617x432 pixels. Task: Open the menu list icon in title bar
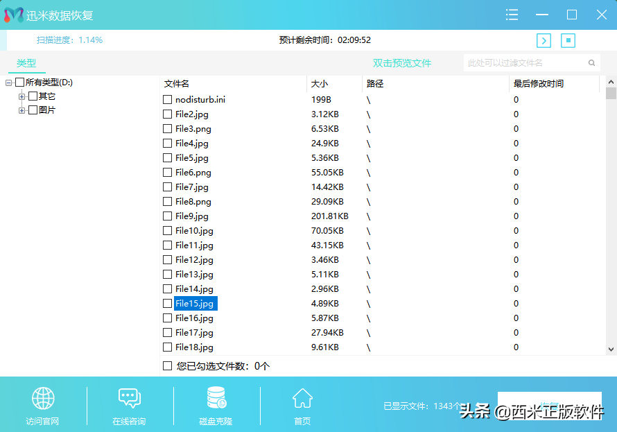(512, 15)
